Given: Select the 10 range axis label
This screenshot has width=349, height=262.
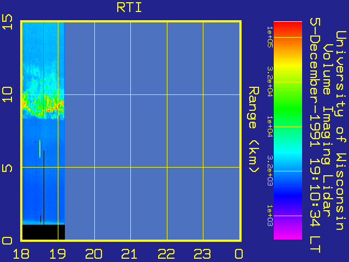Looking at the screenshot, I should [x=7, y=94].
